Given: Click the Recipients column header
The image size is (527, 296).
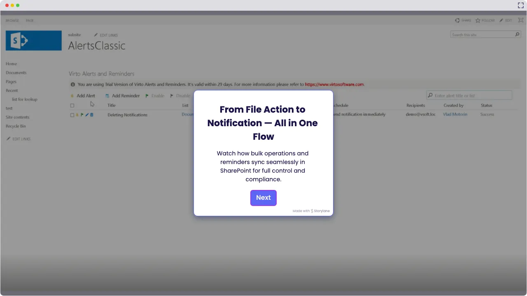Looking at the screenshot, I should tap(416, 106).
